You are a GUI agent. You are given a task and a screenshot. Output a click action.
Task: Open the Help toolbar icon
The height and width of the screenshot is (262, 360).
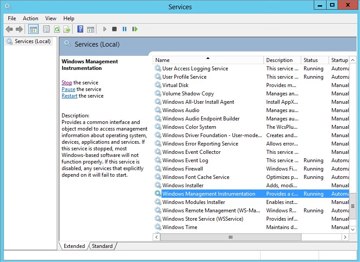(80, 29)
